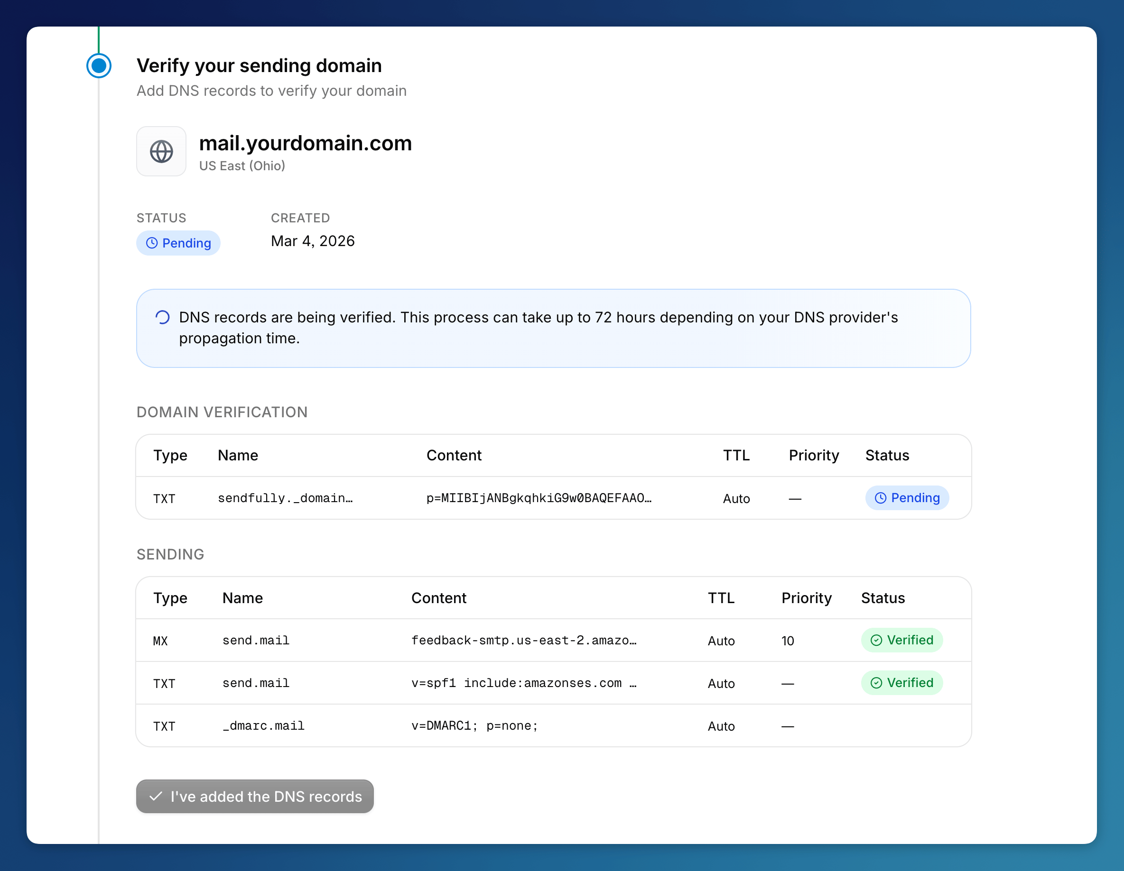Click the blue timeline step indicator circle
The width and height of the screenshot is (1124, 871).
[99, 66]
